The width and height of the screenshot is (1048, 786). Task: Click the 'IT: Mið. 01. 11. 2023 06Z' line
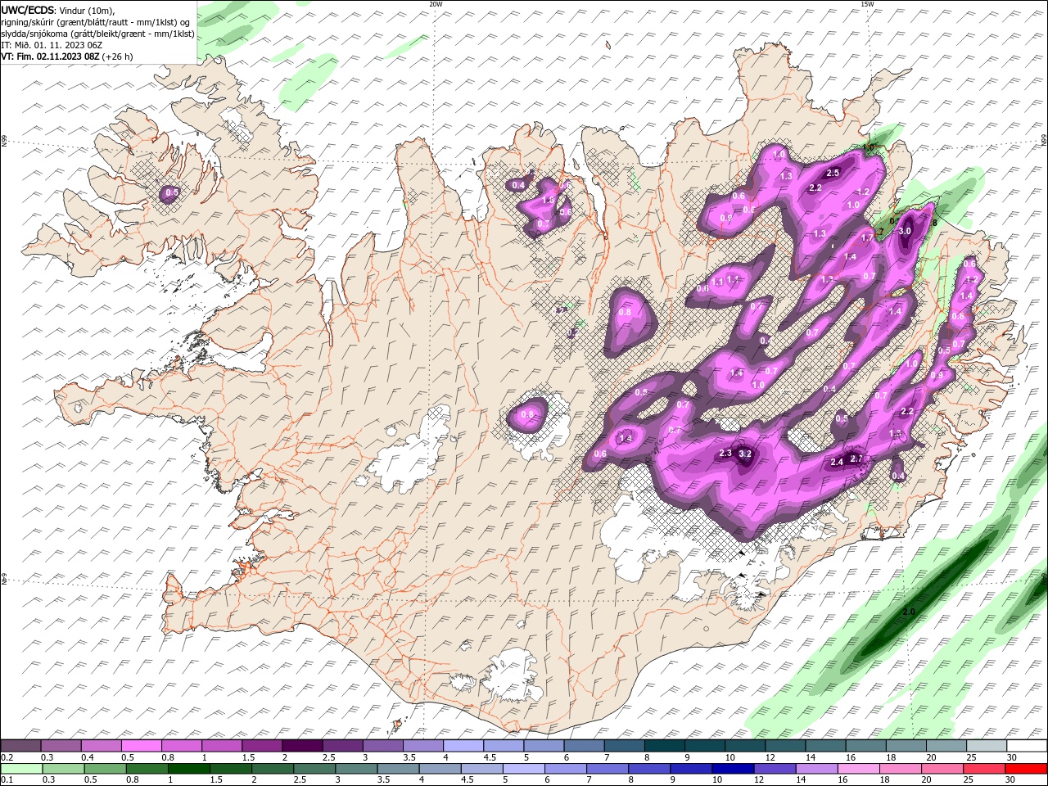52,45
